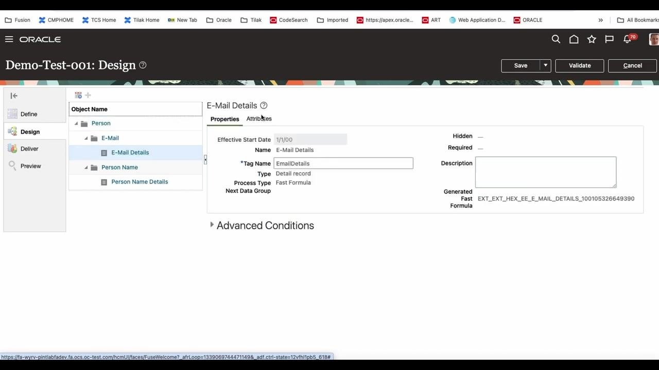Screen dimensions: 659x370
Task: Open the watchlist flag icon
Action: [609, 39]
